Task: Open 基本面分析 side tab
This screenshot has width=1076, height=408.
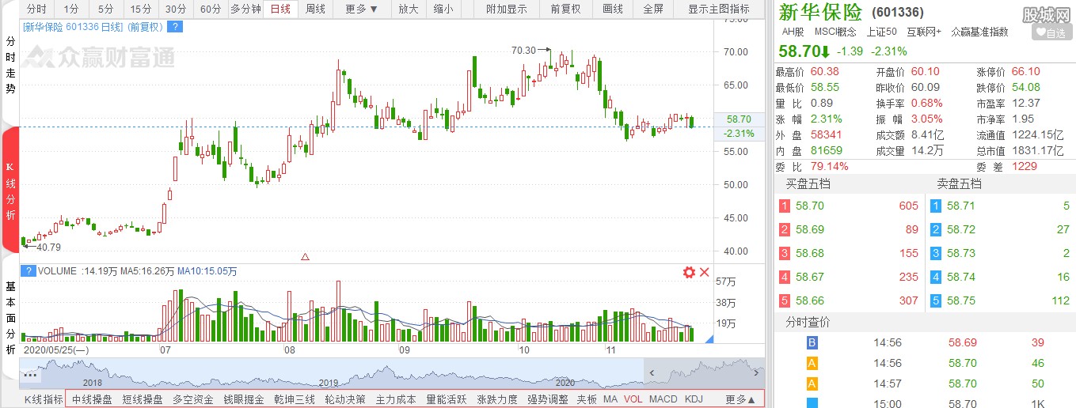Action: [x=10, y=316]
